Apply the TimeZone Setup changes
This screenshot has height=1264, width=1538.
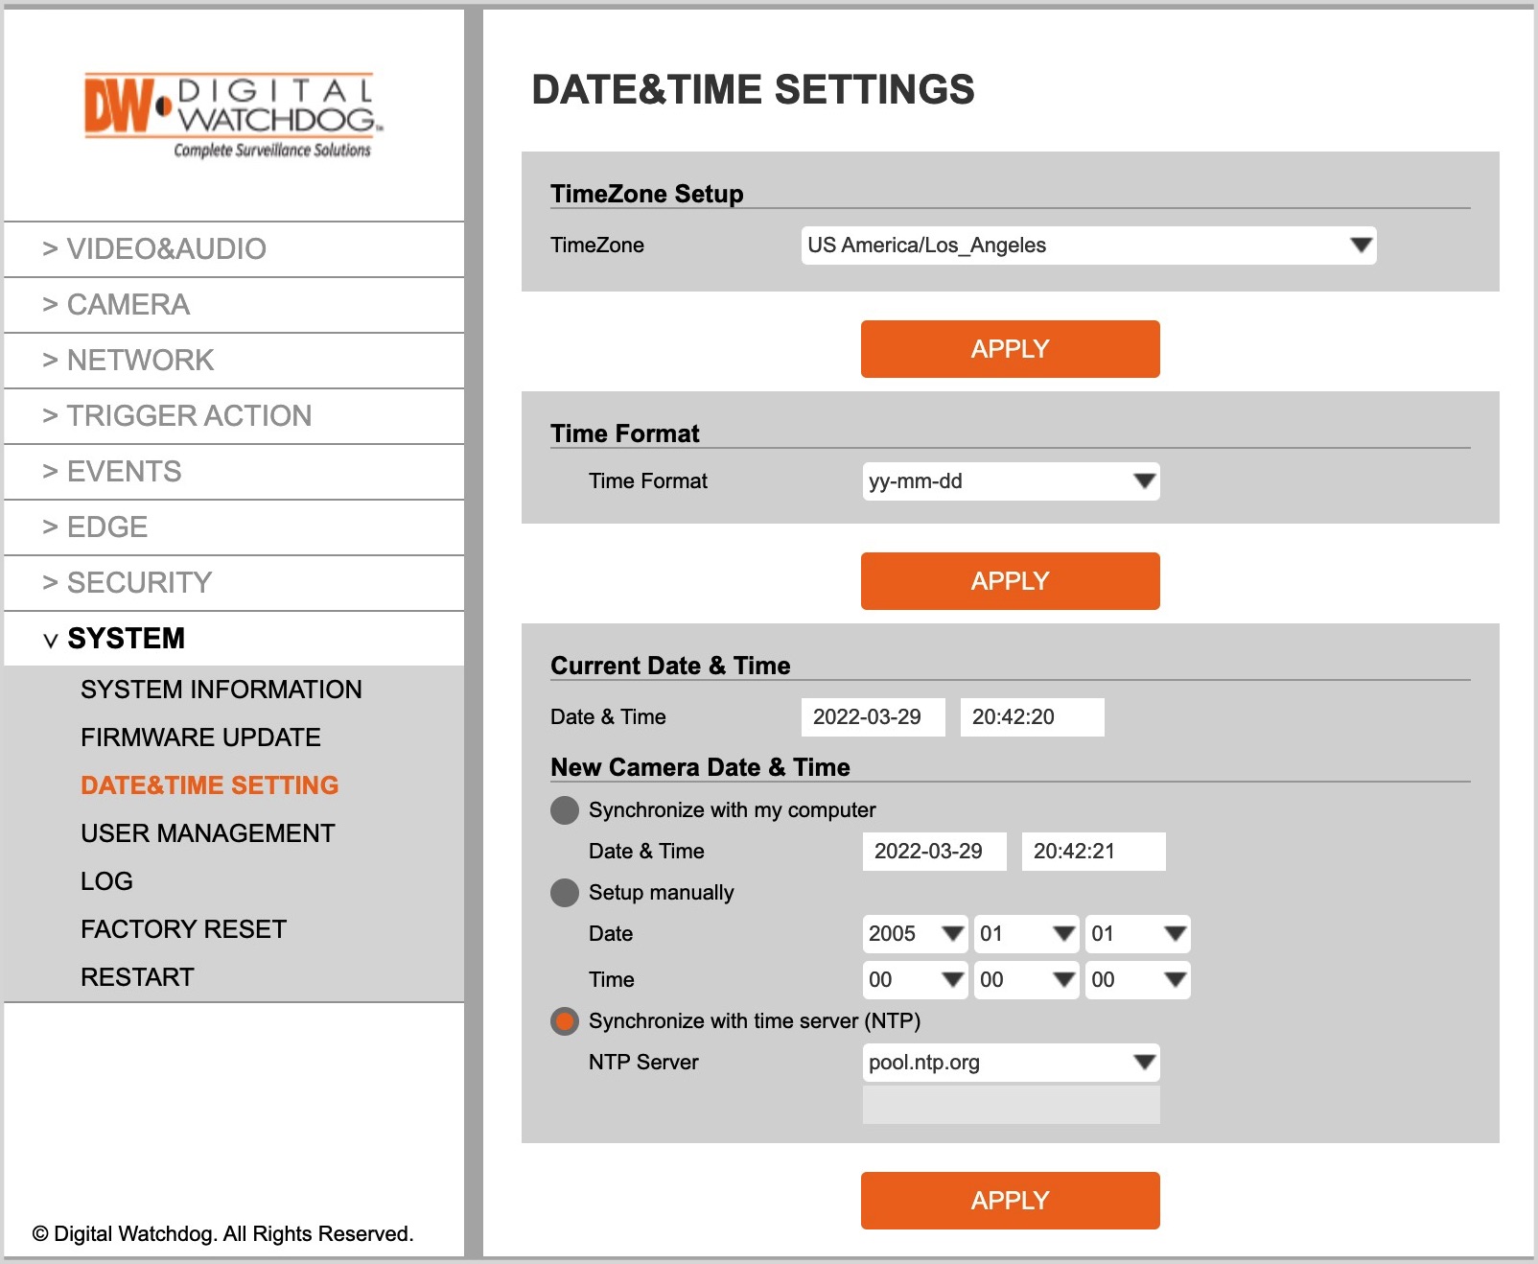(1010, 349)
